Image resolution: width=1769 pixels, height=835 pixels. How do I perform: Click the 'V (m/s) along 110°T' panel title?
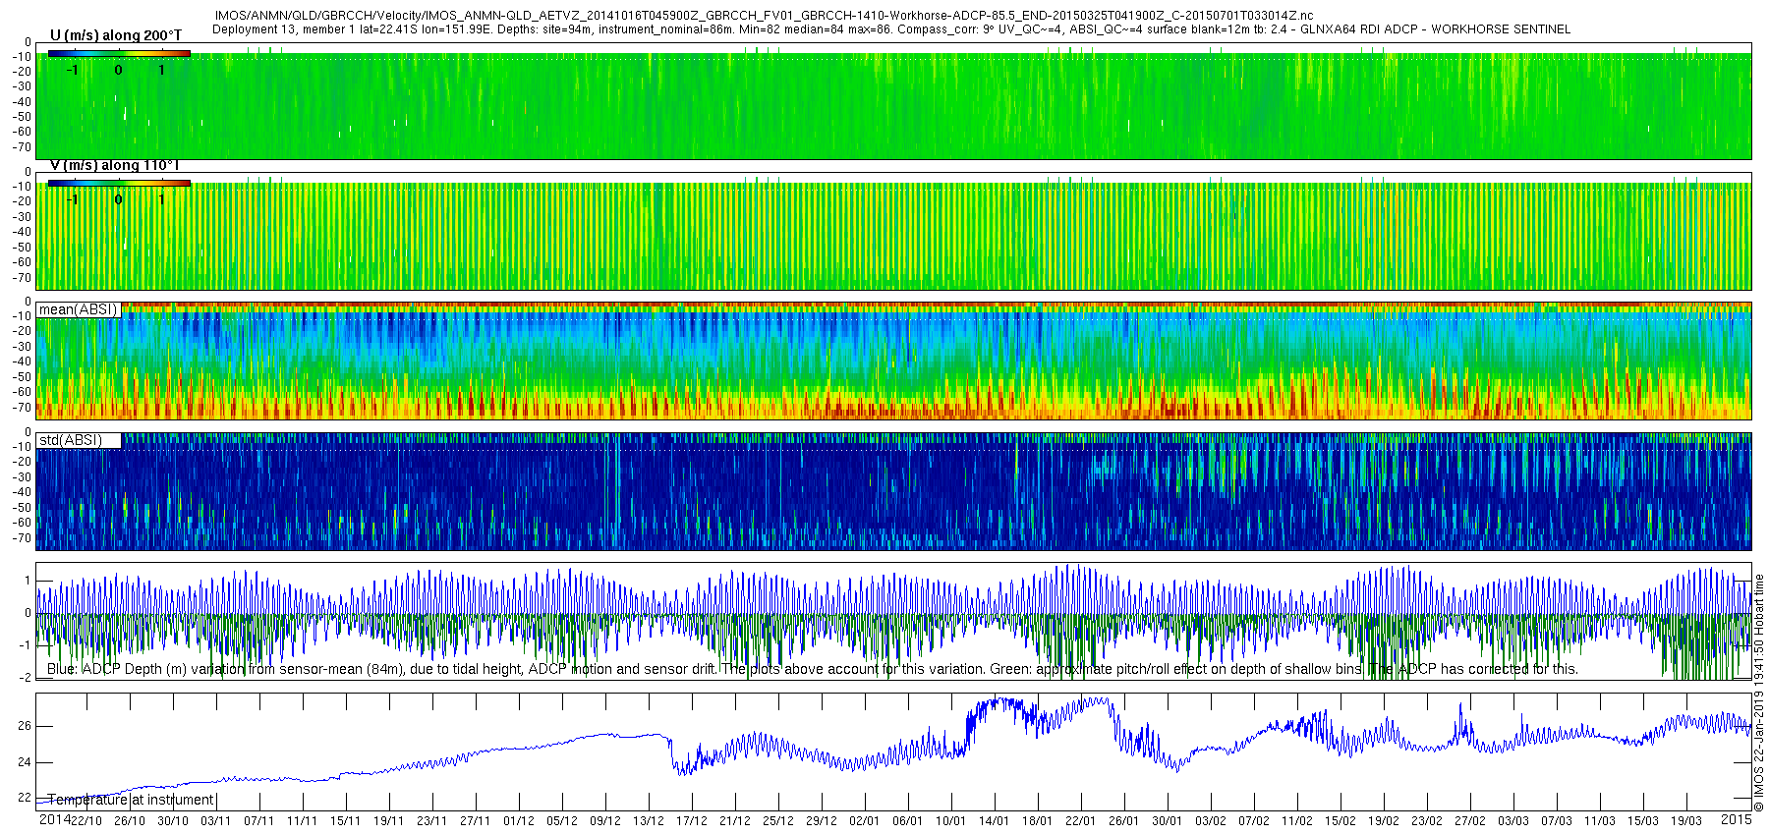pos(114,165)
